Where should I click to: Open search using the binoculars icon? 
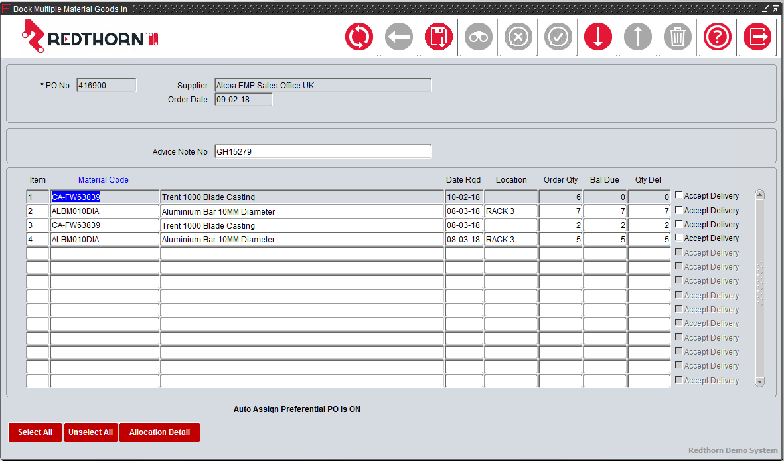point(478,37)
